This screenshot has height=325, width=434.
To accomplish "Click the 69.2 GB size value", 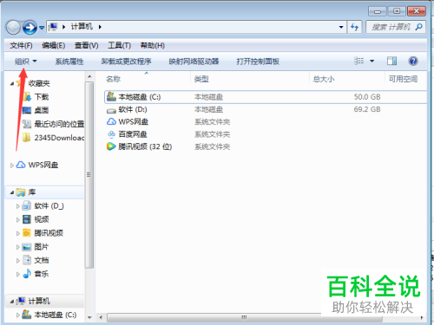I will click(367, 109).
